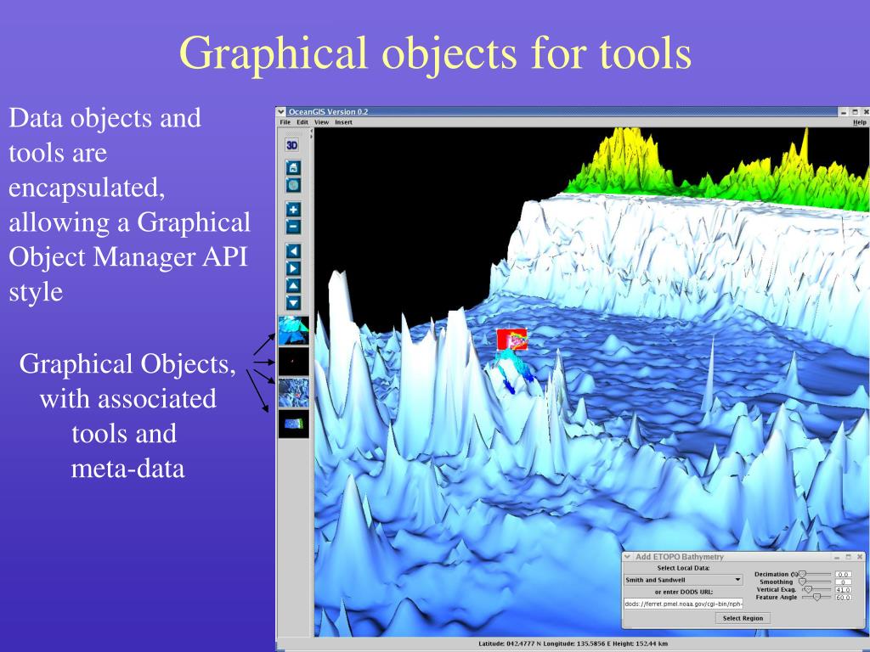Click the Decimation value field 0.0
Image resolution: width=870 pixels, height=652 pixels.
(x=844, y=575)
